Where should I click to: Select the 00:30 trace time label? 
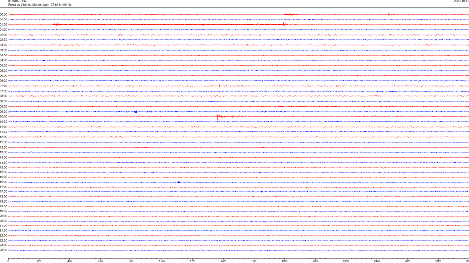coord(3,19)
